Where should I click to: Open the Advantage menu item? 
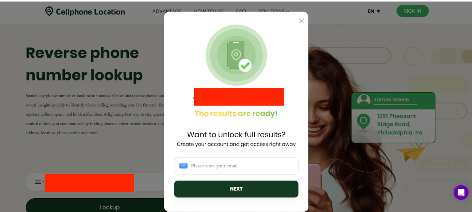[167, 11]
